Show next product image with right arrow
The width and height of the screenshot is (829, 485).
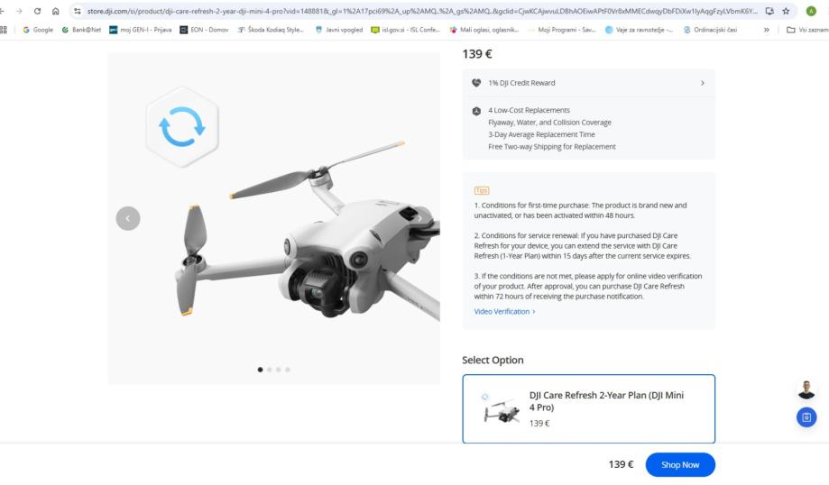(419, 218)
